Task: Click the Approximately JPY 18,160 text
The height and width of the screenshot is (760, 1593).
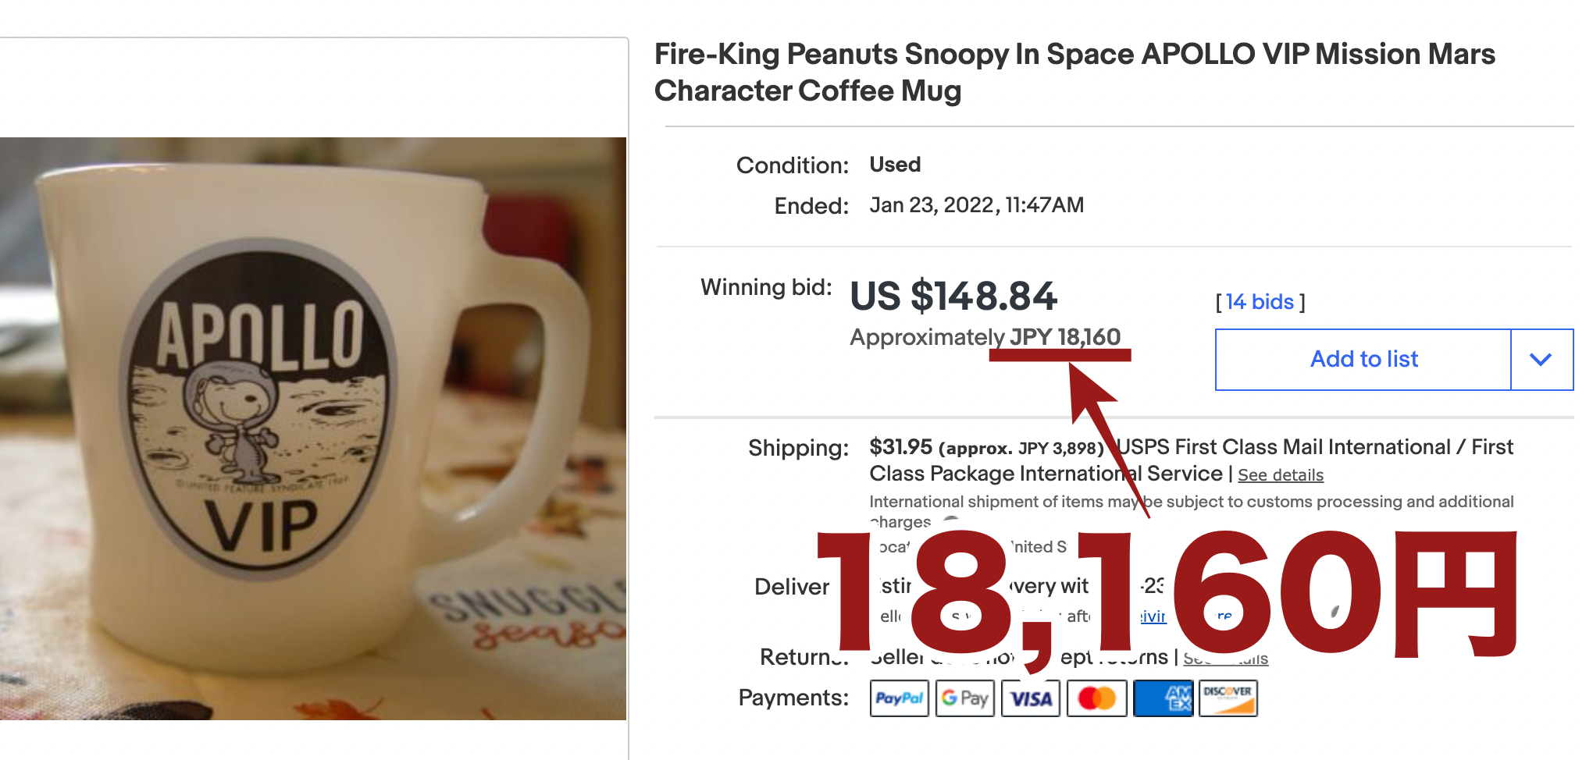Action: [x=985, y=337]
